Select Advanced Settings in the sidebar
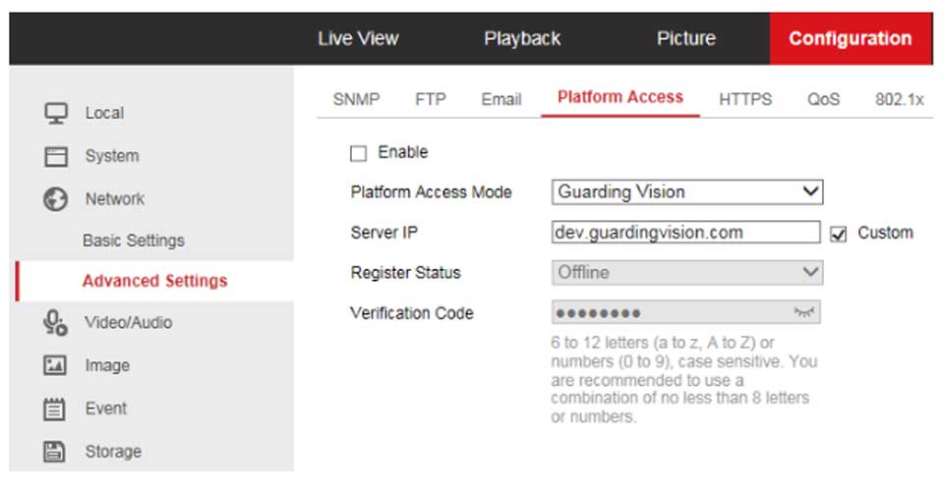The width and height of the screenshot is (944, 488). [154, 281]
